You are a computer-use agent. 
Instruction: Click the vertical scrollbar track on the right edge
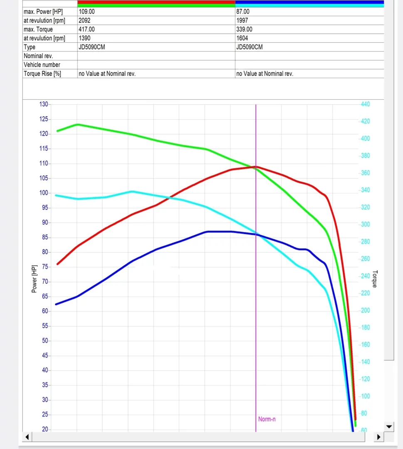[389, 208]
